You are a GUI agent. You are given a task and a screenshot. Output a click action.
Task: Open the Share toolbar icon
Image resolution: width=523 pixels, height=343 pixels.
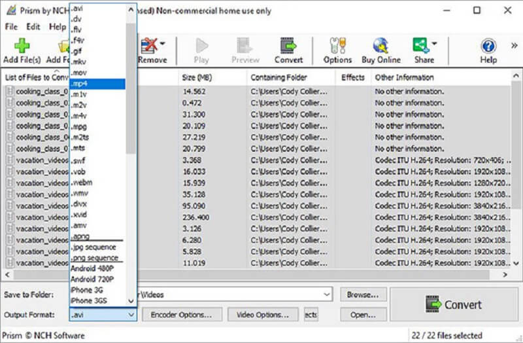click(421, 46)
